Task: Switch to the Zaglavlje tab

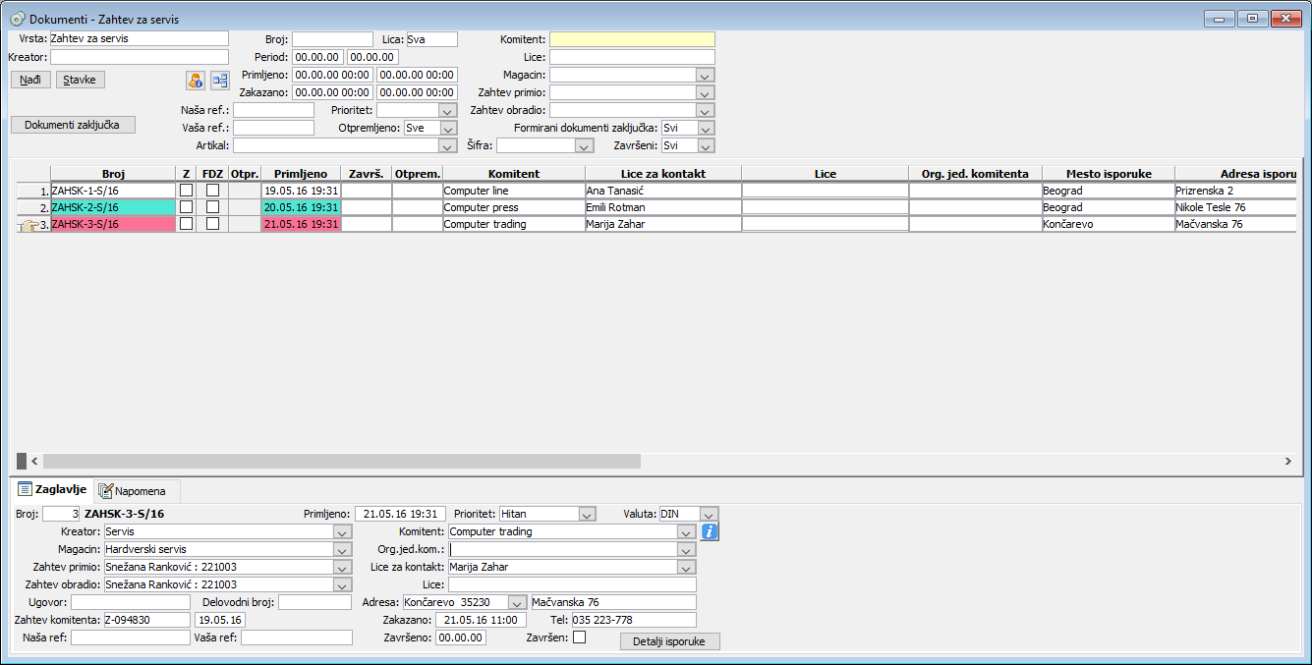Action: (x=52, y=489)
